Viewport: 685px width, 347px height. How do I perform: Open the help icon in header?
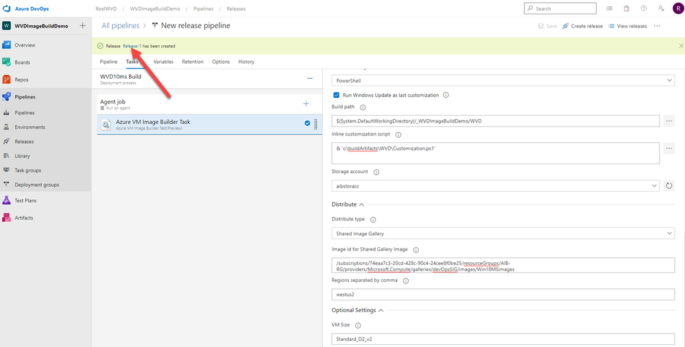pos(643,8)
